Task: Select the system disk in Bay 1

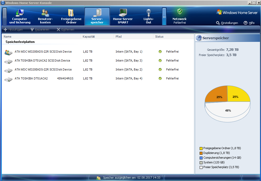Action: pos(43,52)
